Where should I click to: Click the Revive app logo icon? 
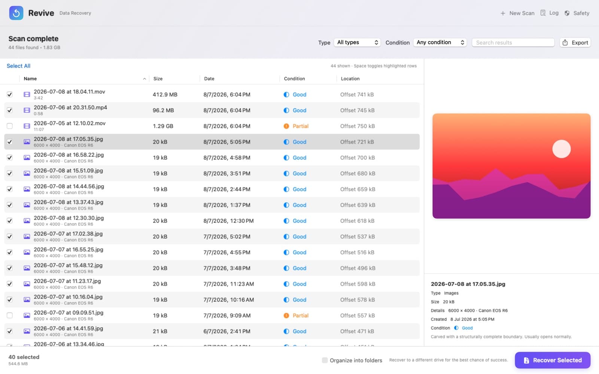click(x=16, y=13)
